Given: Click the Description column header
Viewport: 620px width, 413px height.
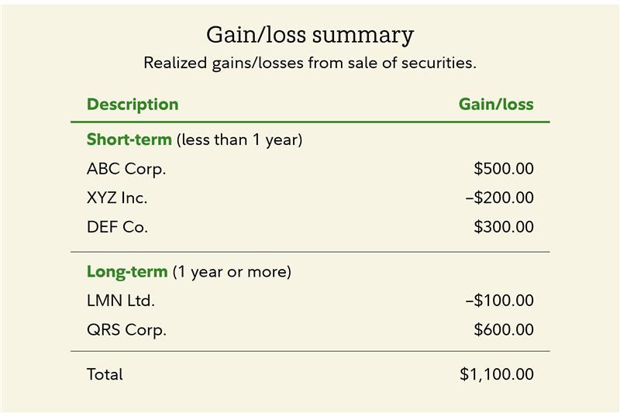Looking at the screenshot, I should click(x=133, y=105).
